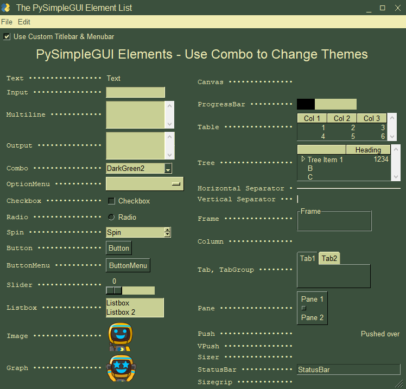Click the Tree scrollbar down arrow

396,177
